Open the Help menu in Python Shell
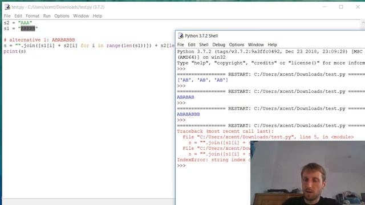The width and height of the screenshot is (365, 205). pyautogui.click(x=272, y=44)
